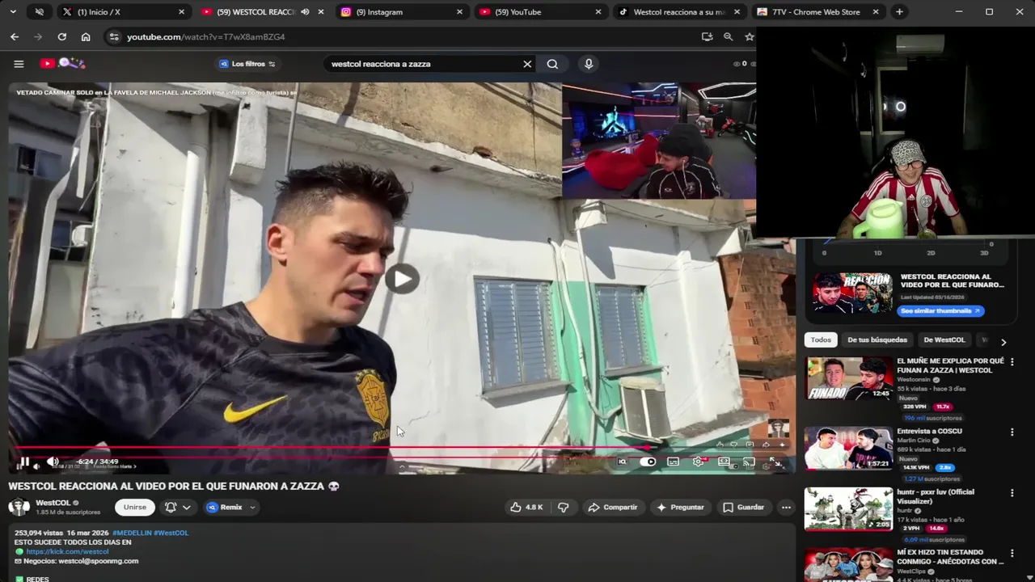The image size is (1035, 582).
Task: Save the video with Guardar
Action: coord(743,507)
